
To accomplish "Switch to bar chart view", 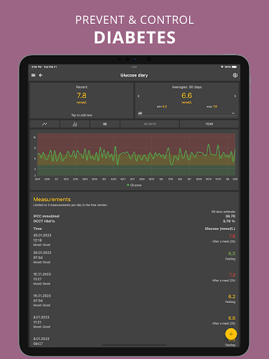I will (75, 124).
